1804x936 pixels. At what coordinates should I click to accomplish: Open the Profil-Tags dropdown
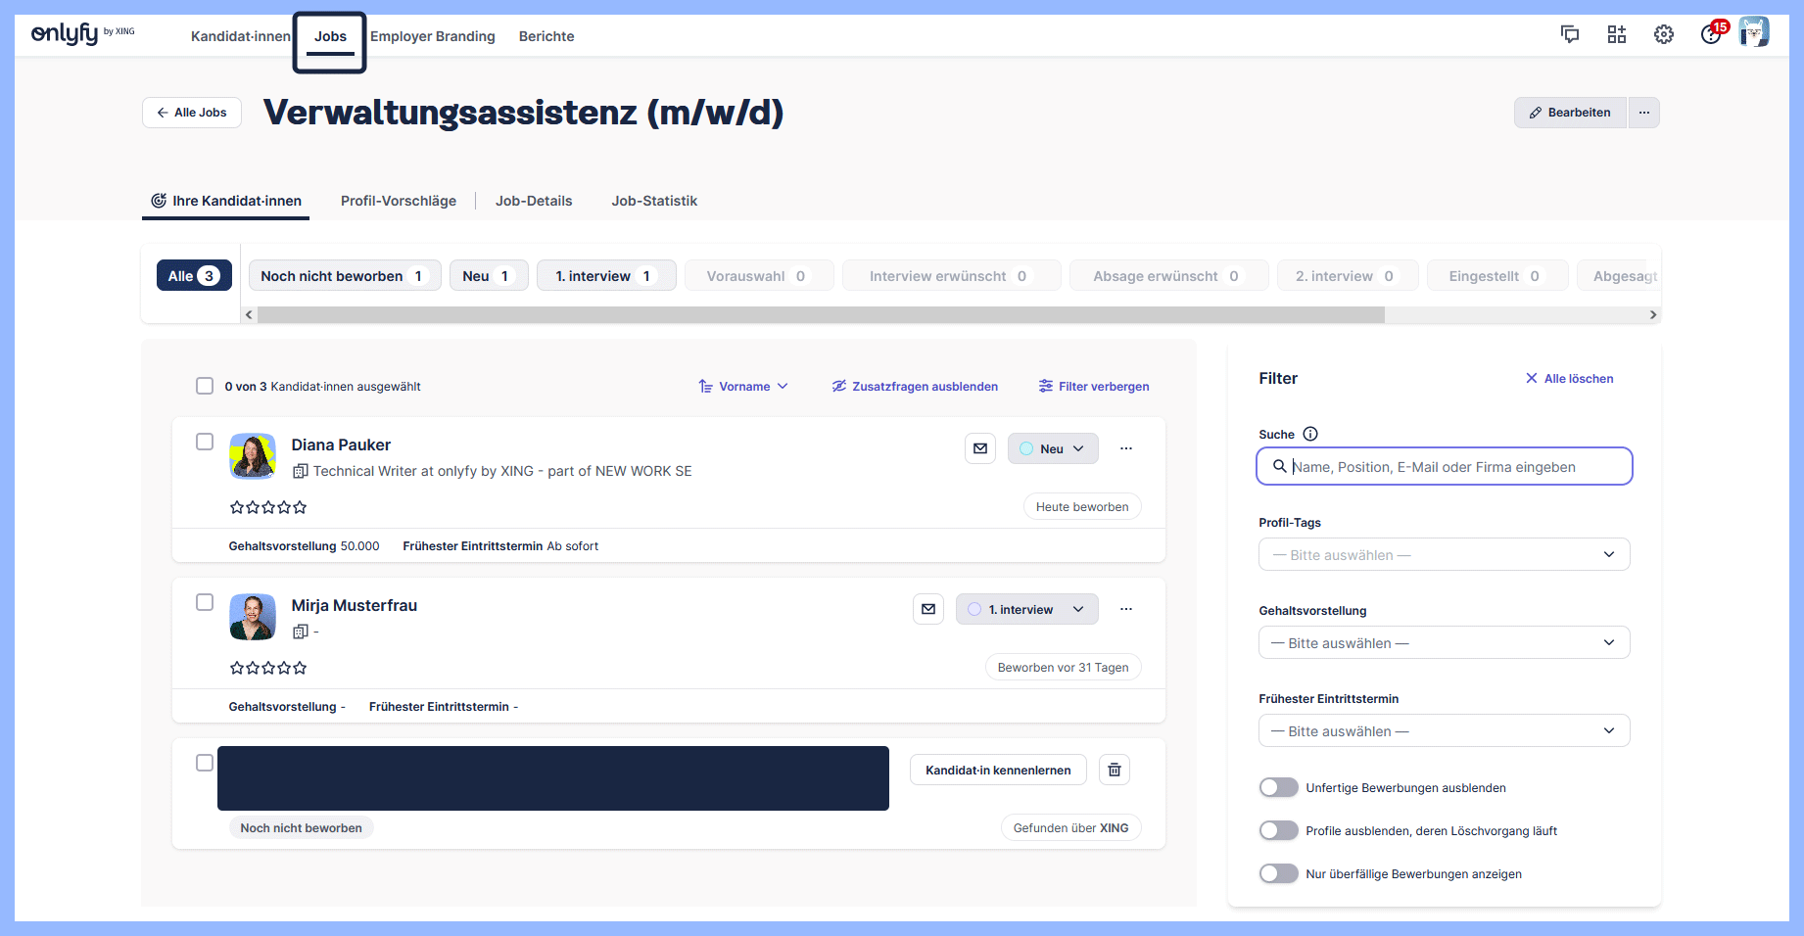pos(1443,554)
